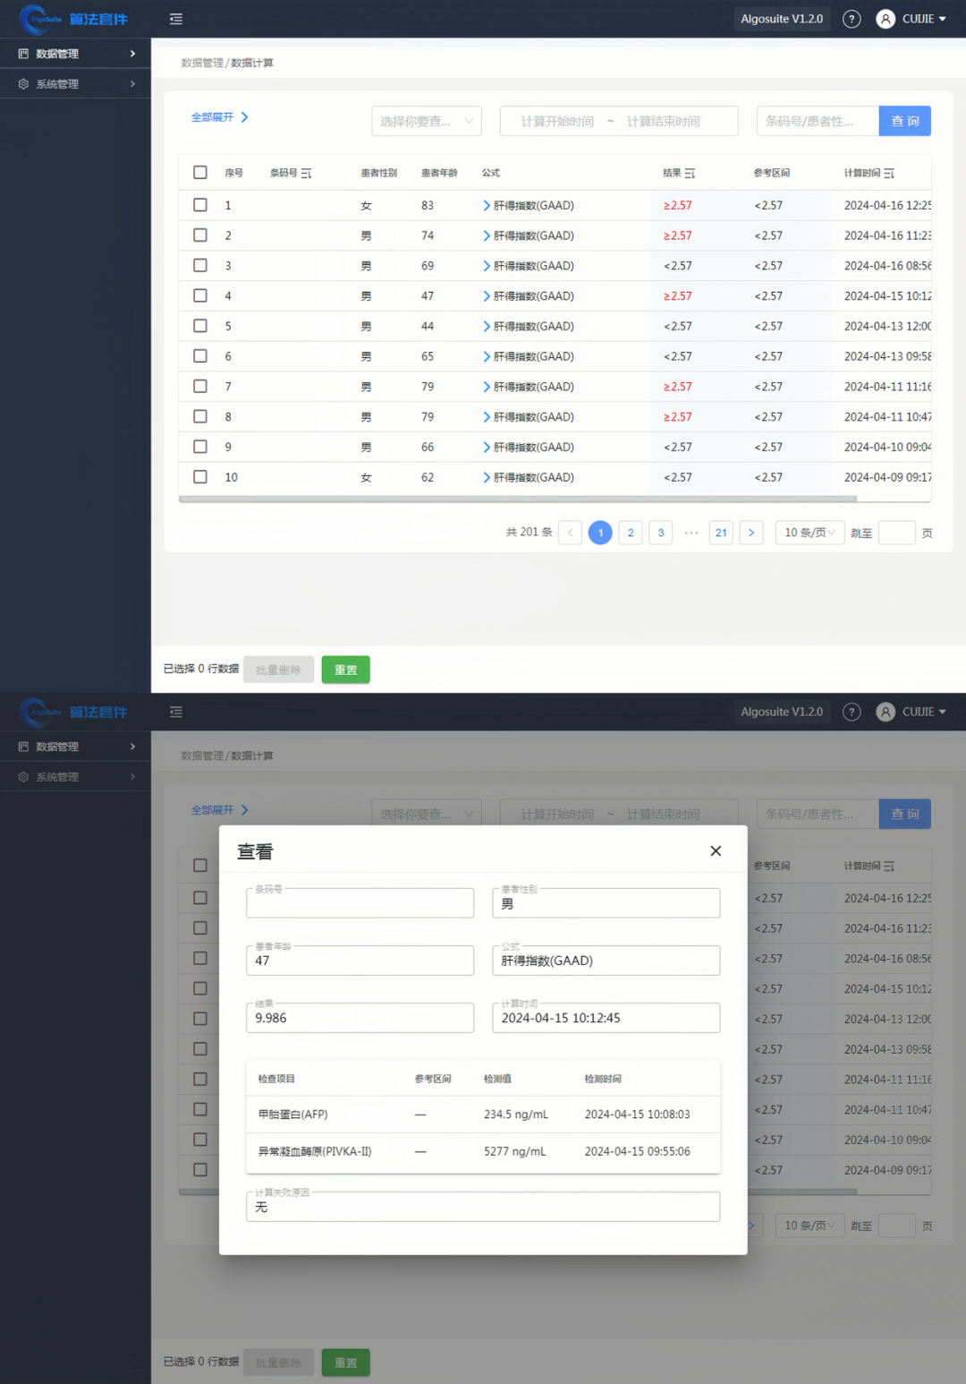Viewport: 966px width, 1384px height.
Task: Tick row 10 checkbox (age 62) in top screenshot
Action: point(200,477)
